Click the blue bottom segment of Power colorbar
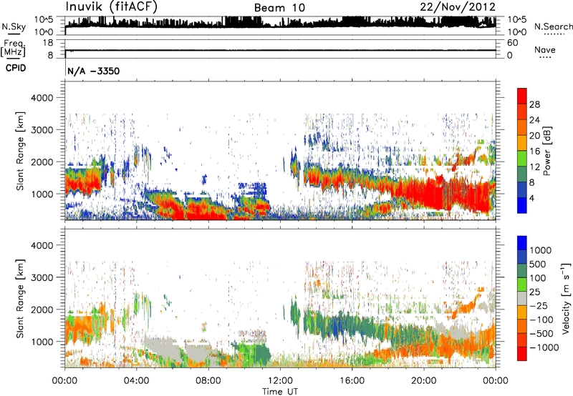Viewport: 573px width, 396px height. [x=522, y=205]
